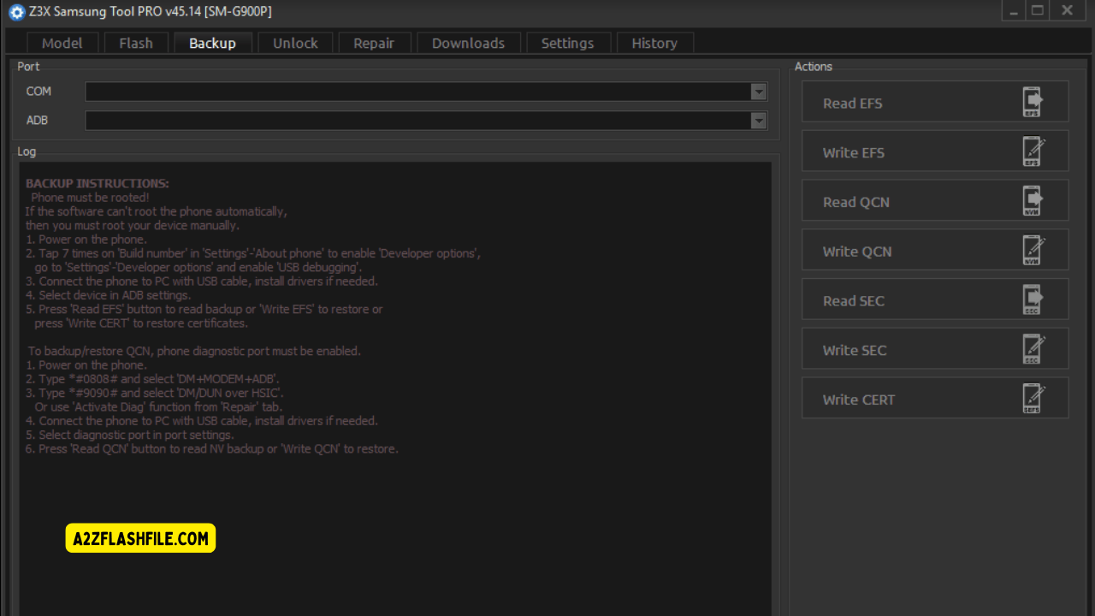Open the Unlock tab
Image resolution: width=1095 pixels, height=616 pixels.
coord(295,43)
